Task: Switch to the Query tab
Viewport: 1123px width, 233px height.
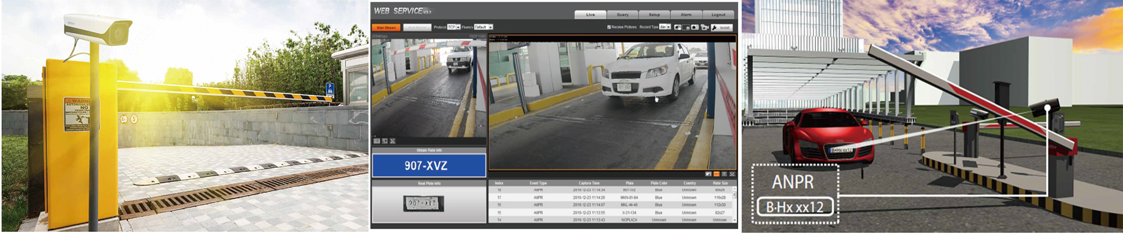Action: 622,15
